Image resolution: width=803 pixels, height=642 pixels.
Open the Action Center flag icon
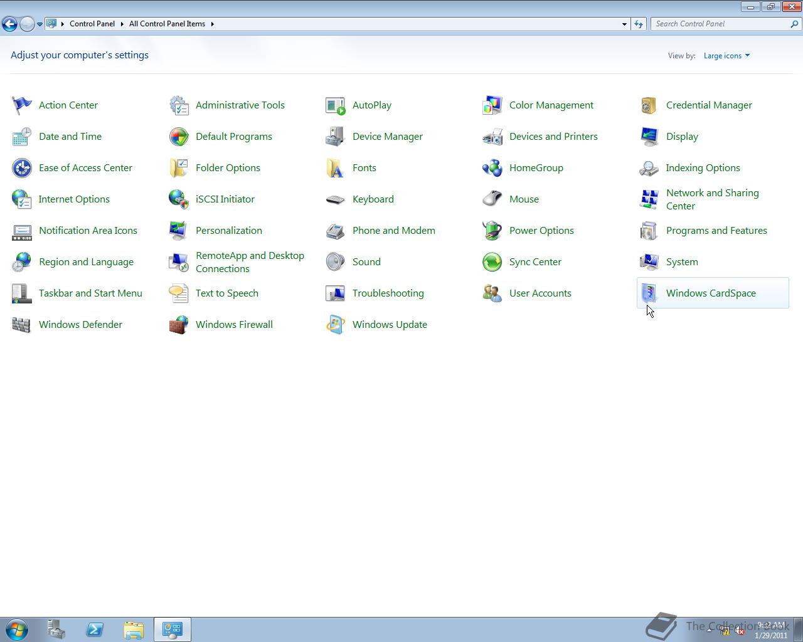pos(22,105)
